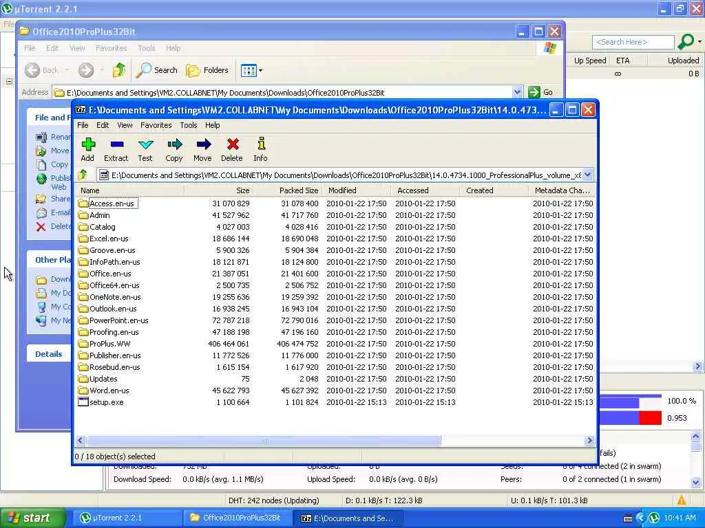Screen dimensions: 705x528
Task: Select the Updates folder row
Action: [x=335, y=379]
